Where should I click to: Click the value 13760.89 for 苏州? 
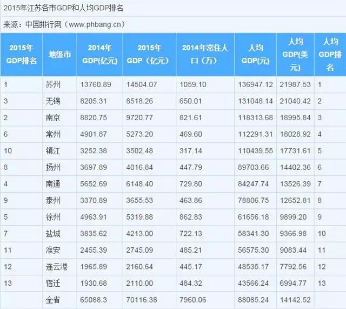(x=96, y=84)
